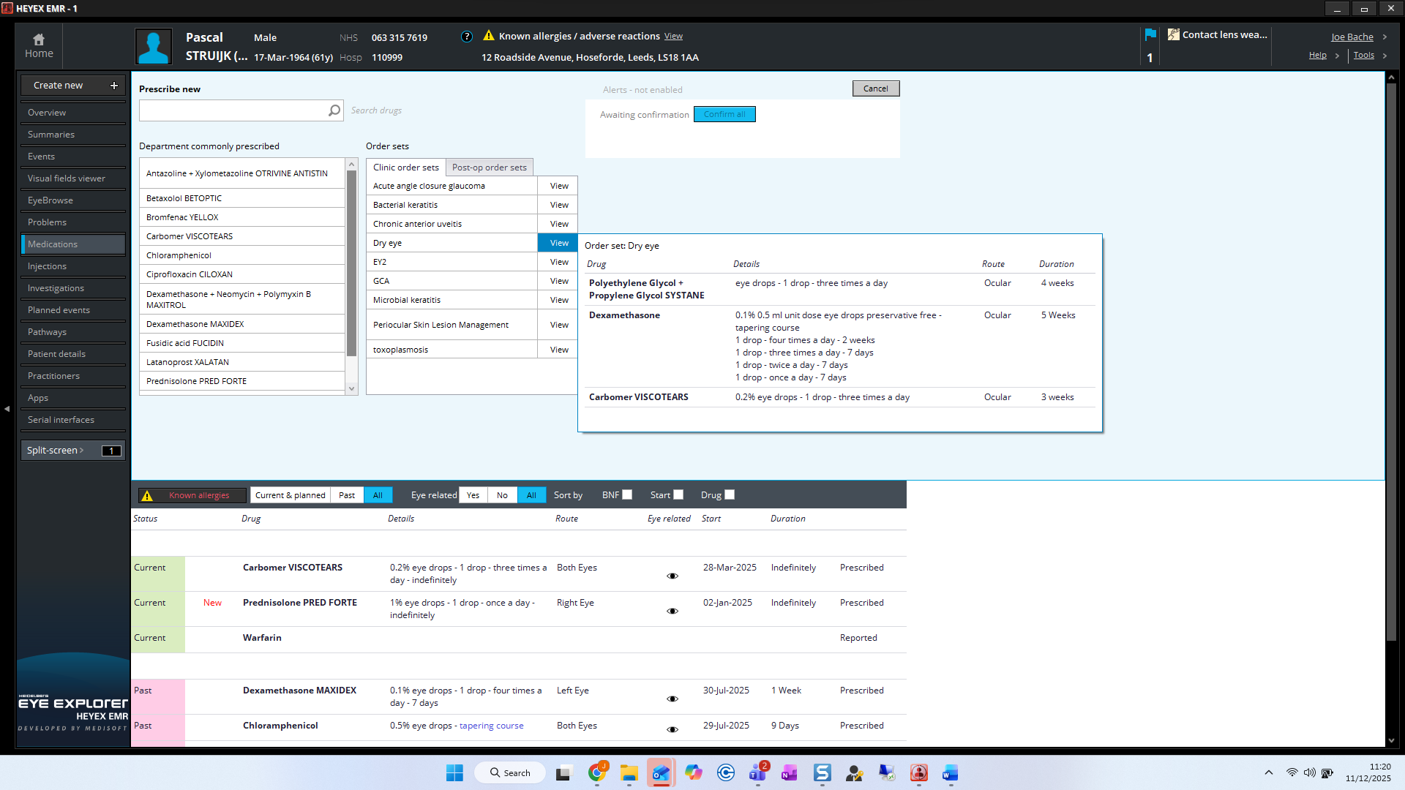1405x790 pixels.
Task: Click the blue help question mark icon
Action: coord(467,37)
